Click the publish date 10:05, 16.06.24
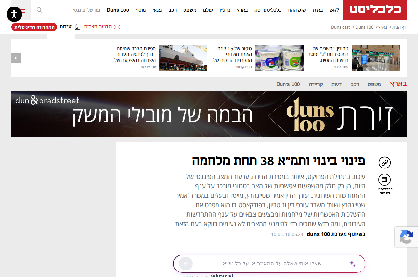The width and height of the screenshot is (418, 277). 287,234
